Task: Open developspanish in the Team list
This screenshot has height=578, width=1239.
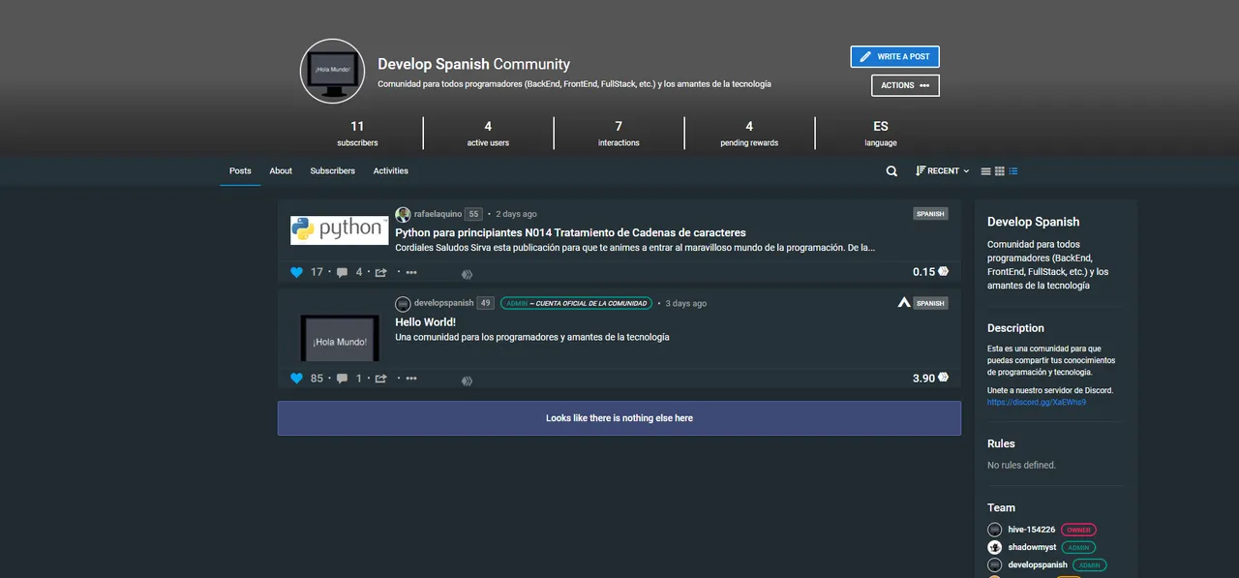Action: pos(1038,564)
